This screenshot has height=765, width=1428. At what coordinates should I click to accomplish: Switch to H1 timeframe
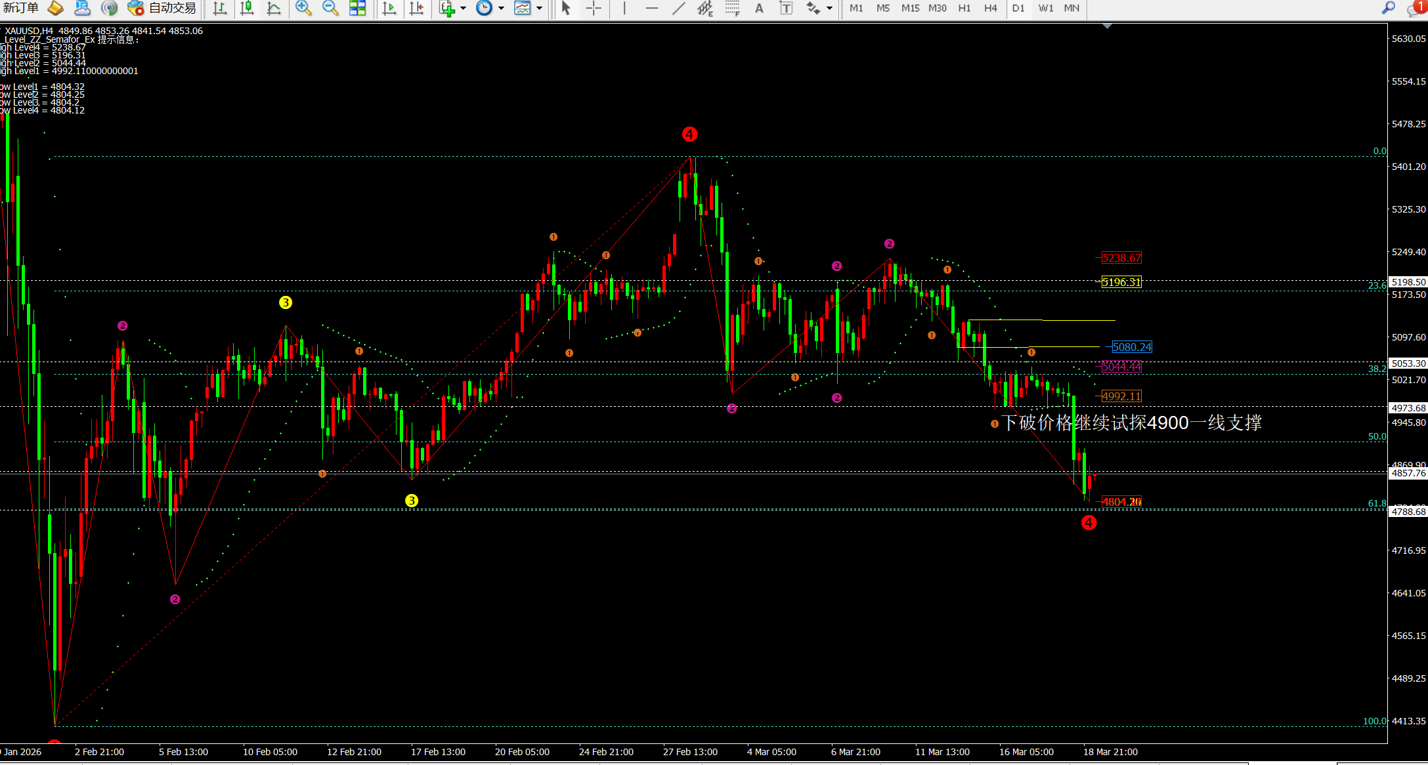tap(964, 8)
